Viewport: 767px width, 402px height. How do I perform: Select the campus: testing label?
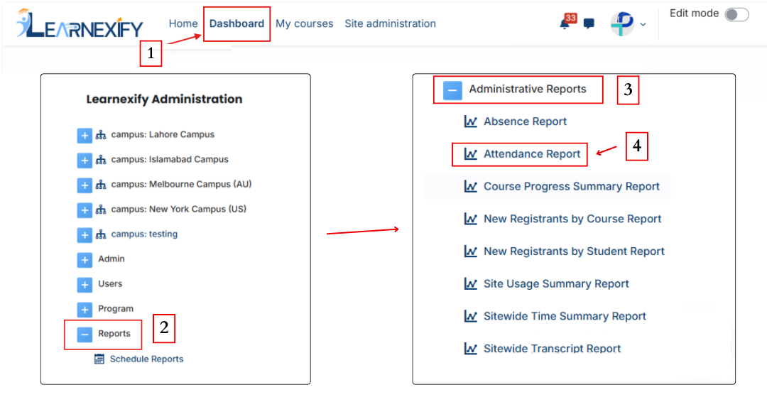[x=143, y=234]
